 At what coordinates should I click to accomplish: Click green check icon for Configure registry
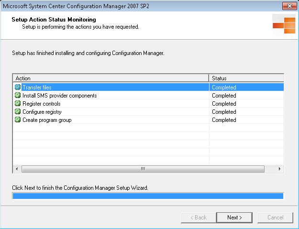(x=18, y=111)
